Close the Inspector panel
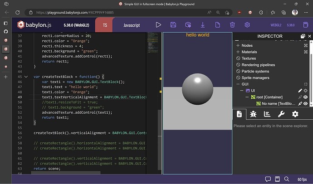 [x=310, y=36]
